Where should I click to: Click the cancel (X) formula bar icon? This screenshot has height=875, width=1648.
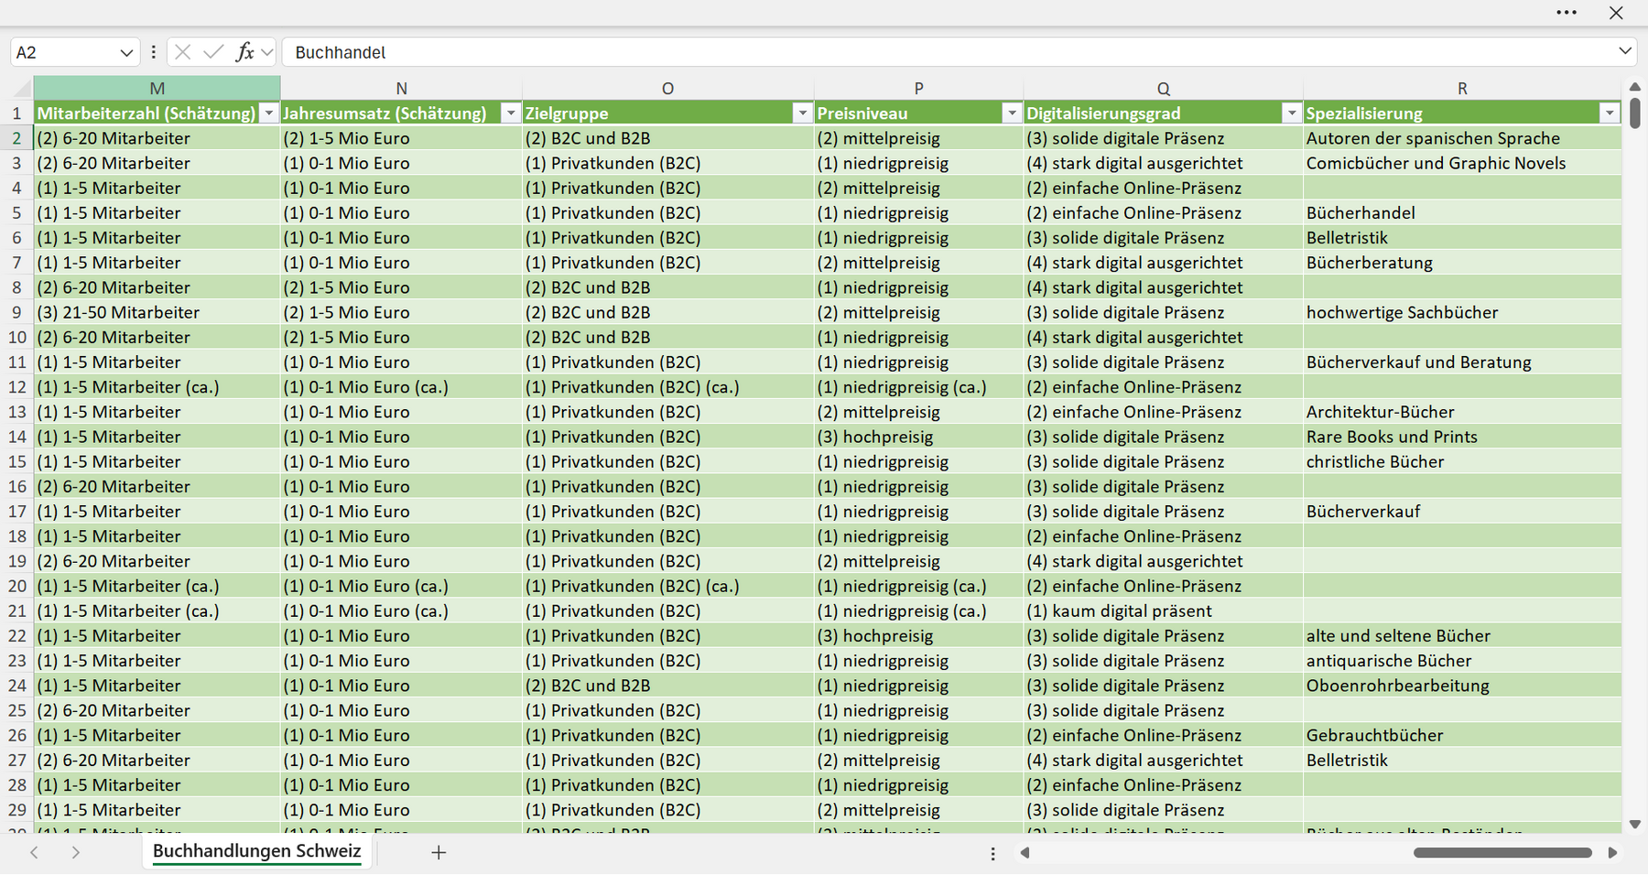(x=183, y=52)
